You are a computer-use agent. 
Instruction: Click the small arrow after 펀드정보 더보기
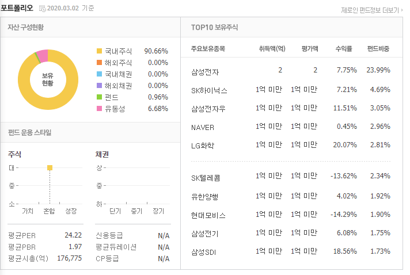coord(402,10)
